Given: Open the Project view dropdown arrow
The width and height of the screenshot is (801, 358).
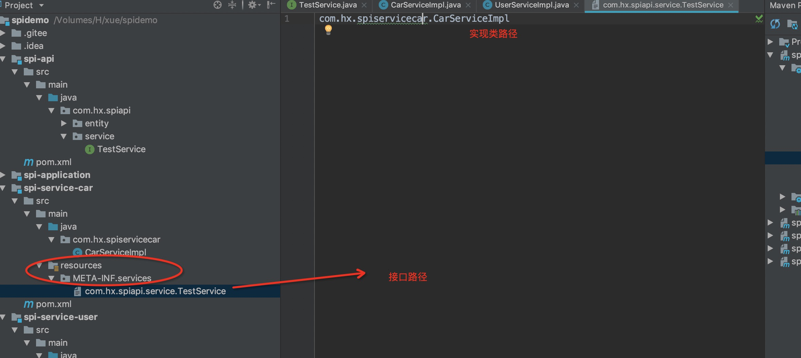Looking at the screenshot, I should [x=41, y=5].
